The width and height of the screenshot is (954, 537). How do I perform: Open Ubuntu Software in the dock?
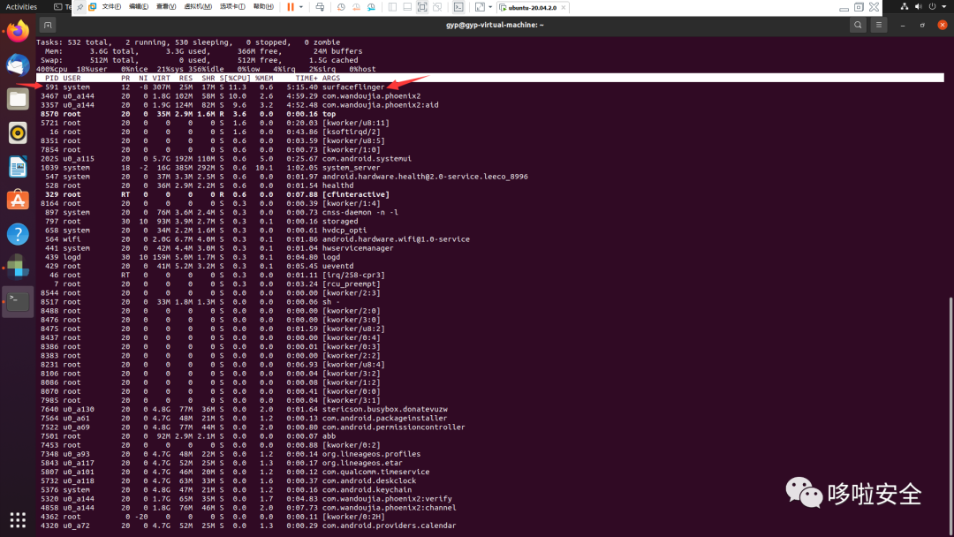[18, 200]
